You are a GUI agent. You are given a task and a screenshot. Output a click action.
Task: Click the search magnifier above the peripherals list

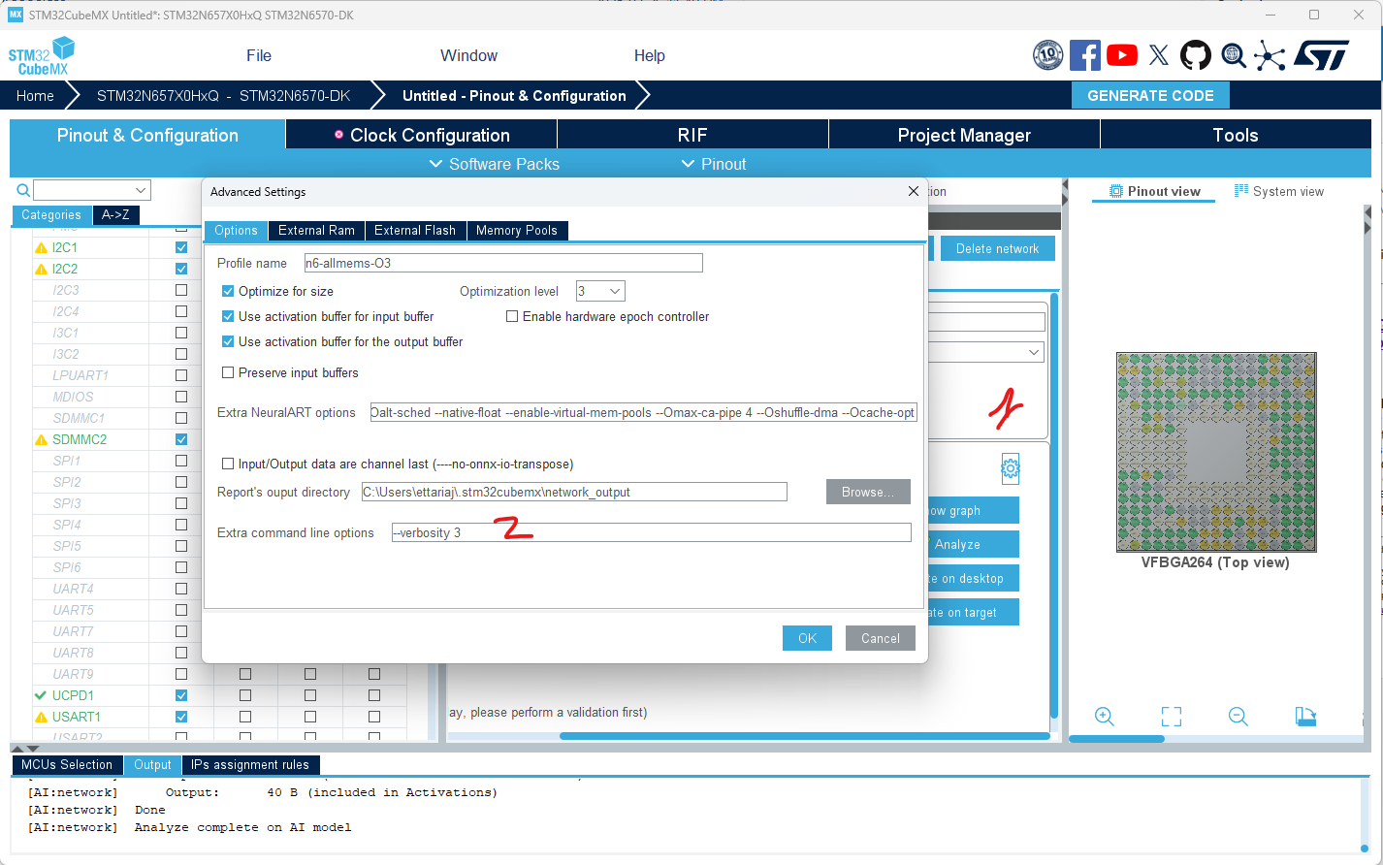click(21, 190)
